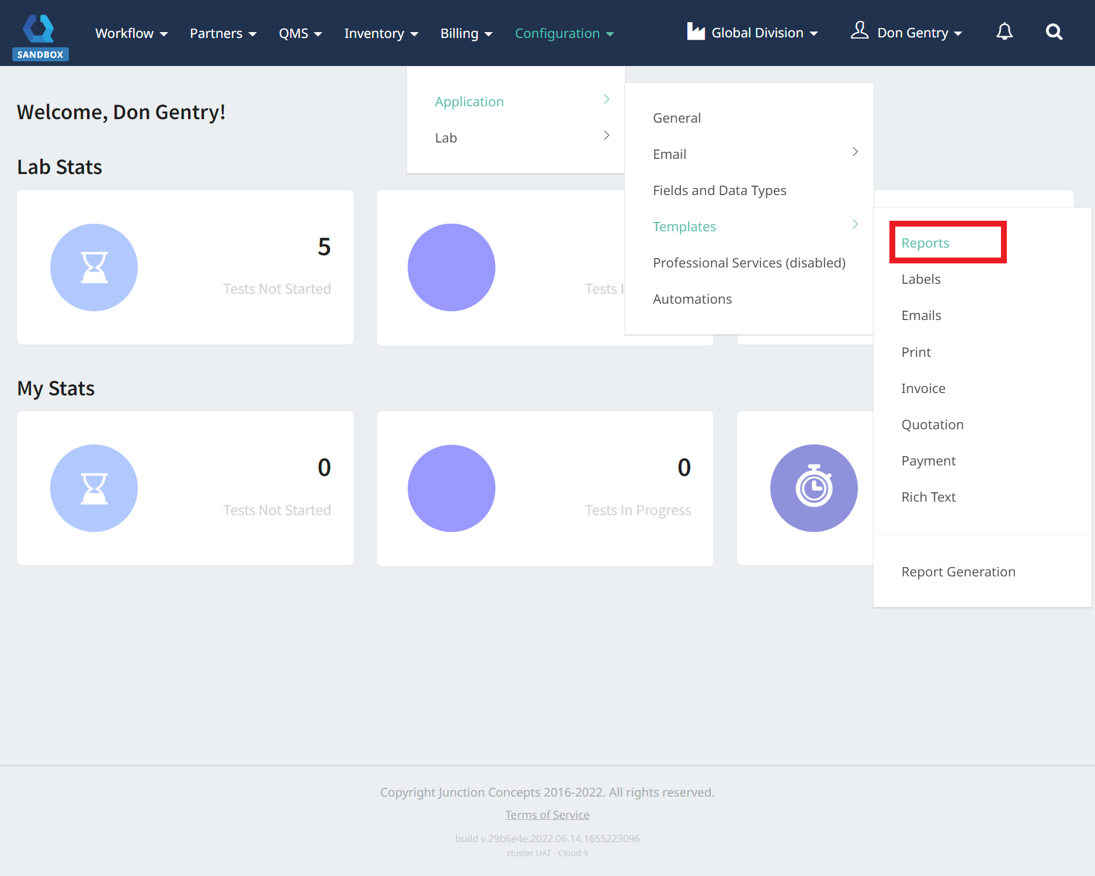Screen dimensions: 1095x876
Task: Open the Terms of Service link
Action: pos(547,815)
